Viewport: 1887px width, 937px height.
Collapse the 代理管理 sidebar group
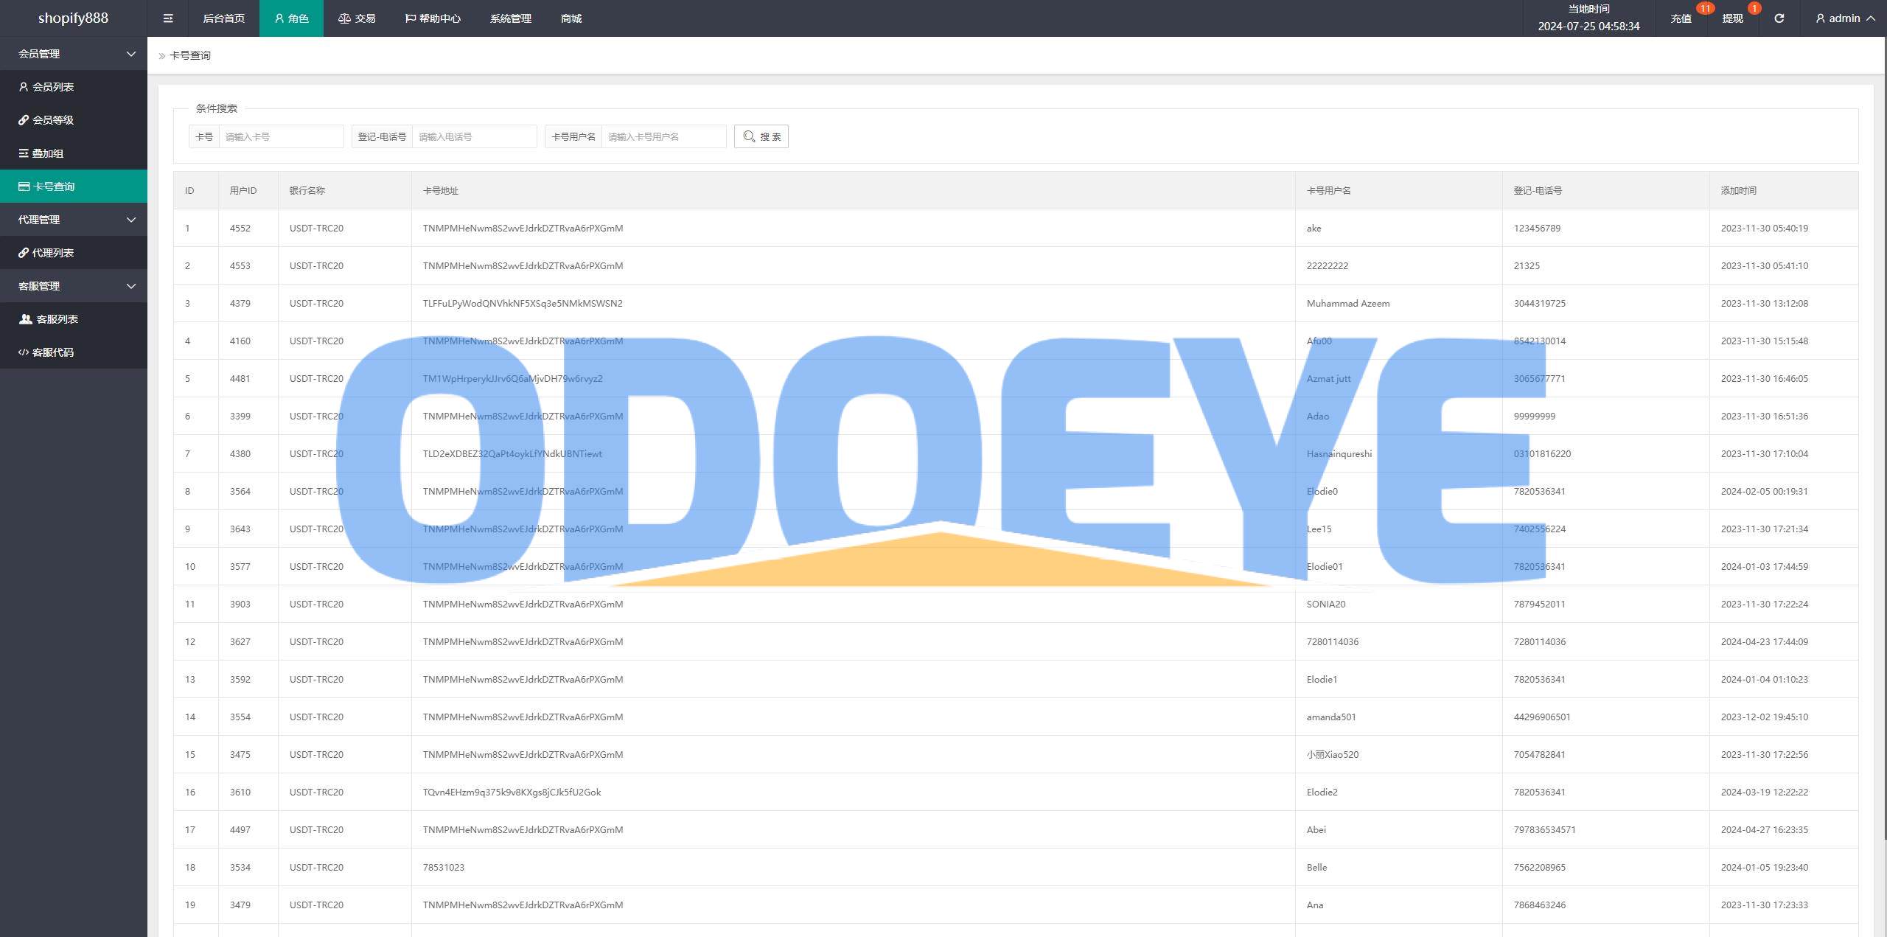click(x=74, y=220)
